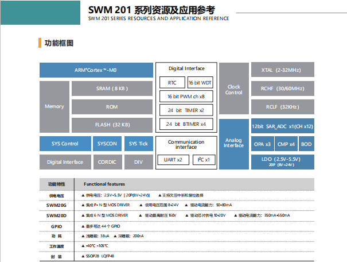
Task: Click the 44 个 GPIO feature text
Action: pos(103,226)
